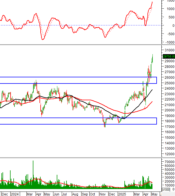Select the -500 oscillator axis label
The height and width of the screenshot is (196, 175).
pos(171,34)
